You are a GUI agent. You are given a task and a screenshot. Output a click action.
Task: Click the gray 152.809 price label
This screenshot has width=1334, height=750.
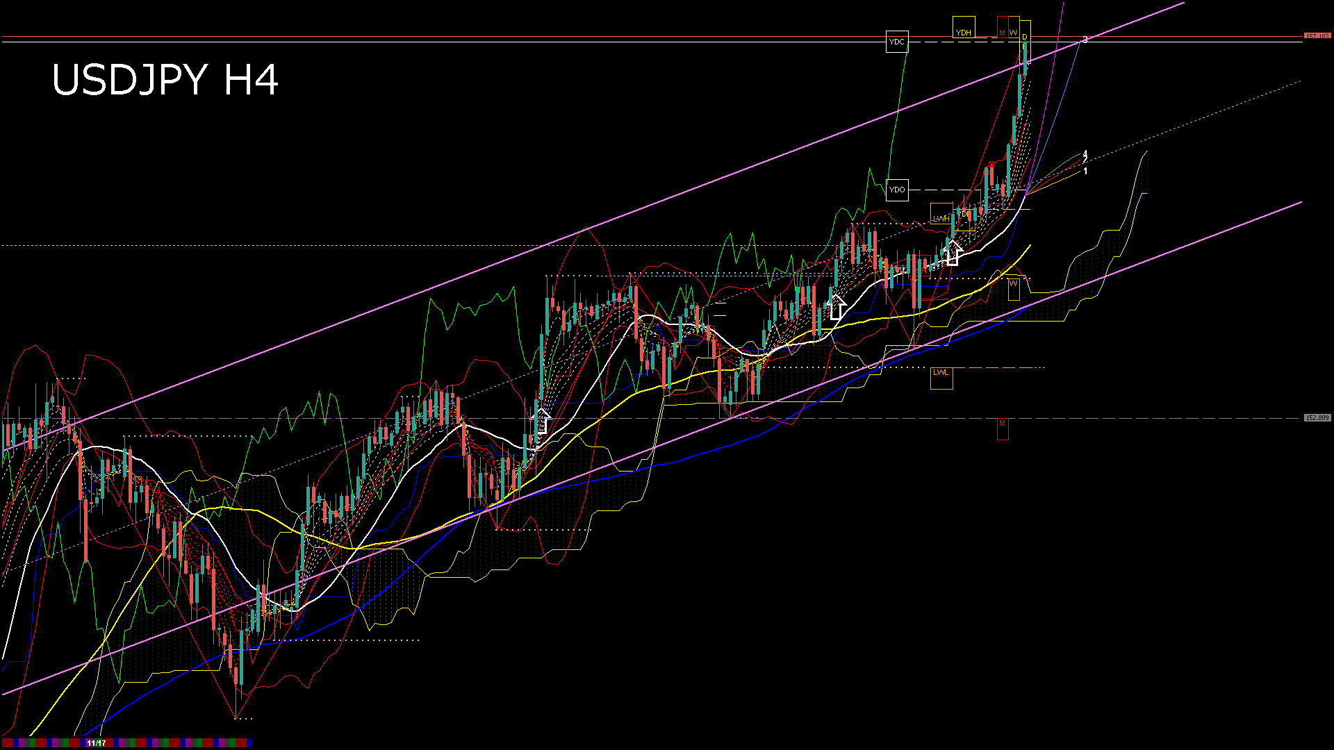coord(1317,418)
